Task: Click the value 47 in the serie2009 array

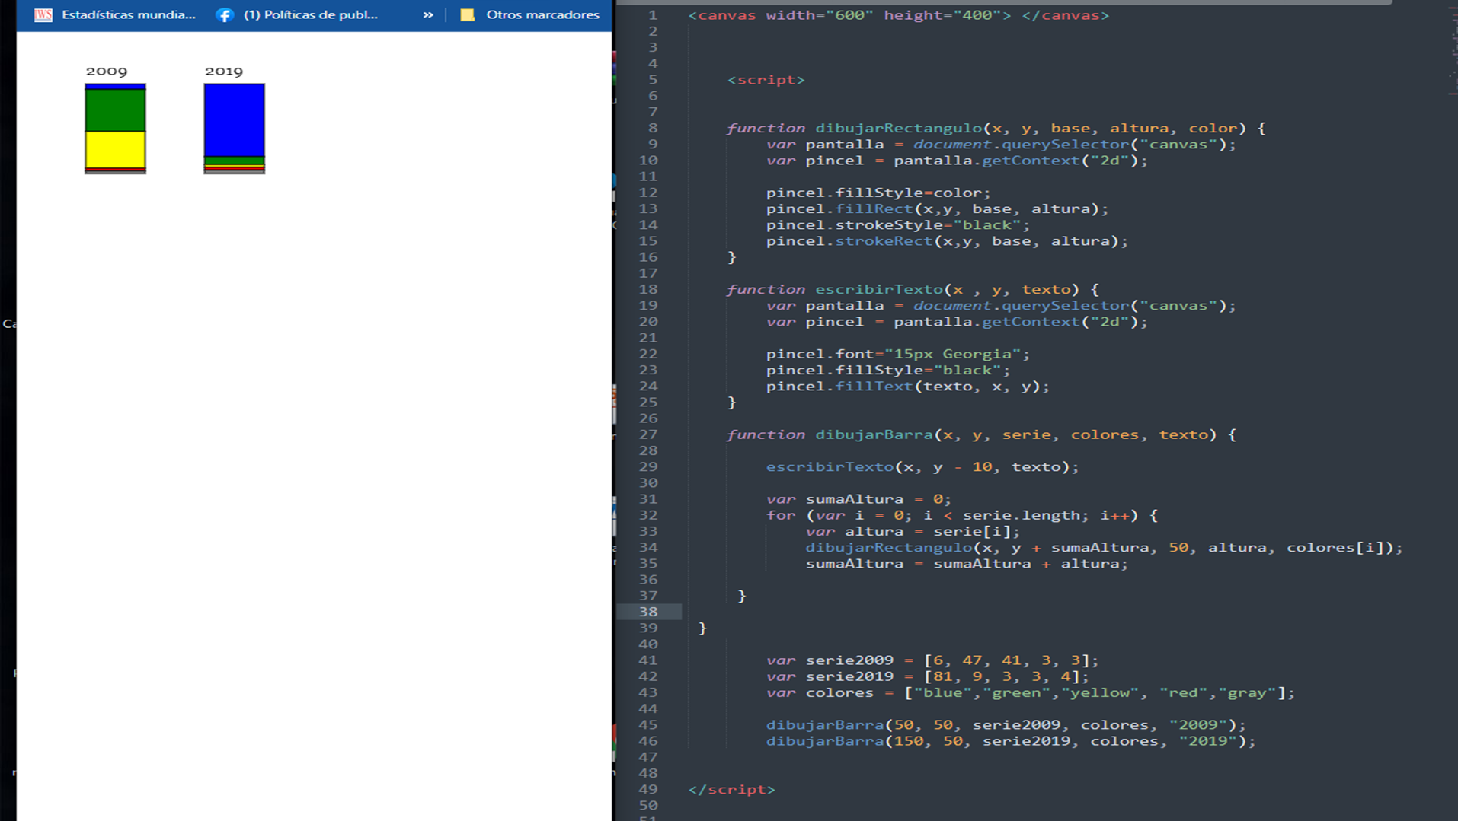Action: point(972,660)
